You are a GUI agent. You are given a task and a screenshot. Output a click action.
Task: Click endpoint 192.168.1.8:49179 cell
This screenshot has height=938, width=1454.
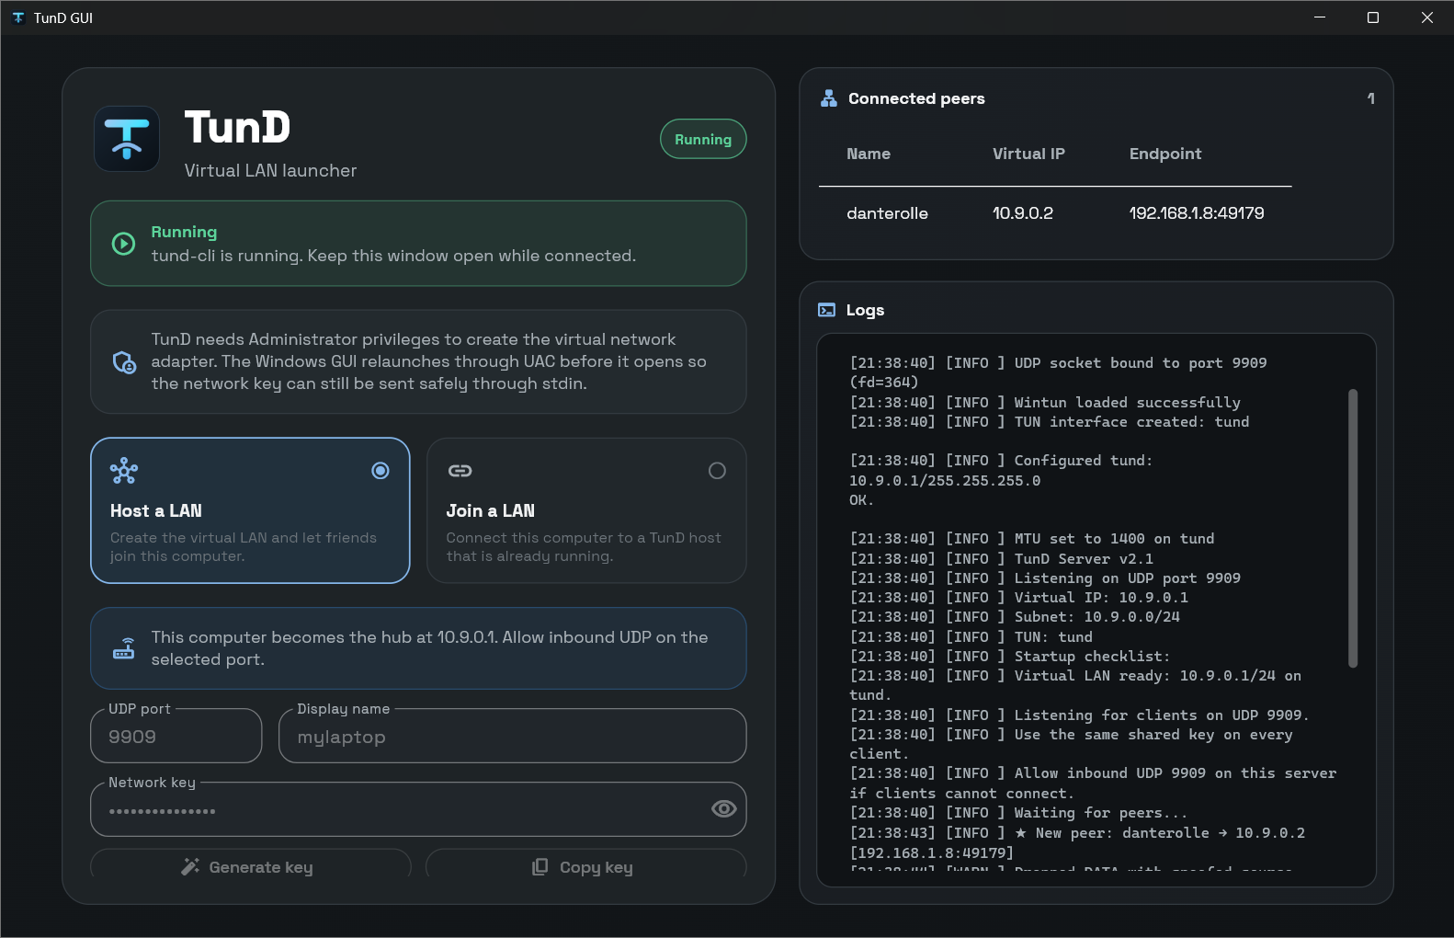pyautogui.click(x=1197, y=213)
